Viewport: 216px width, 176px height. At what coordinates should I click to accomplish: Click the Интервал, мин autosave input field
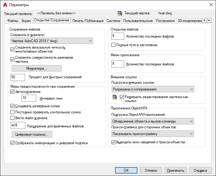(29, 98)
